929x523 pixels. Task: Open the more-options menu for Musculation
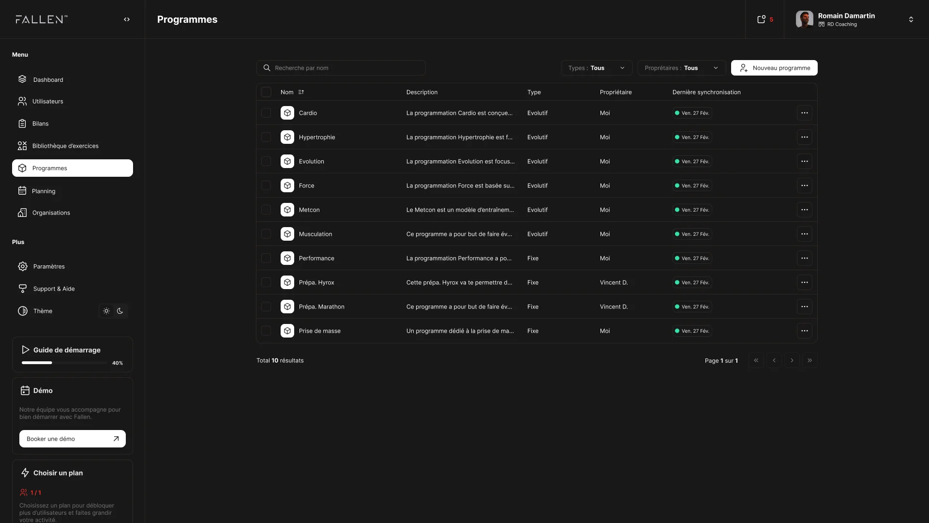pyautogui.click(x=804, y=234)
